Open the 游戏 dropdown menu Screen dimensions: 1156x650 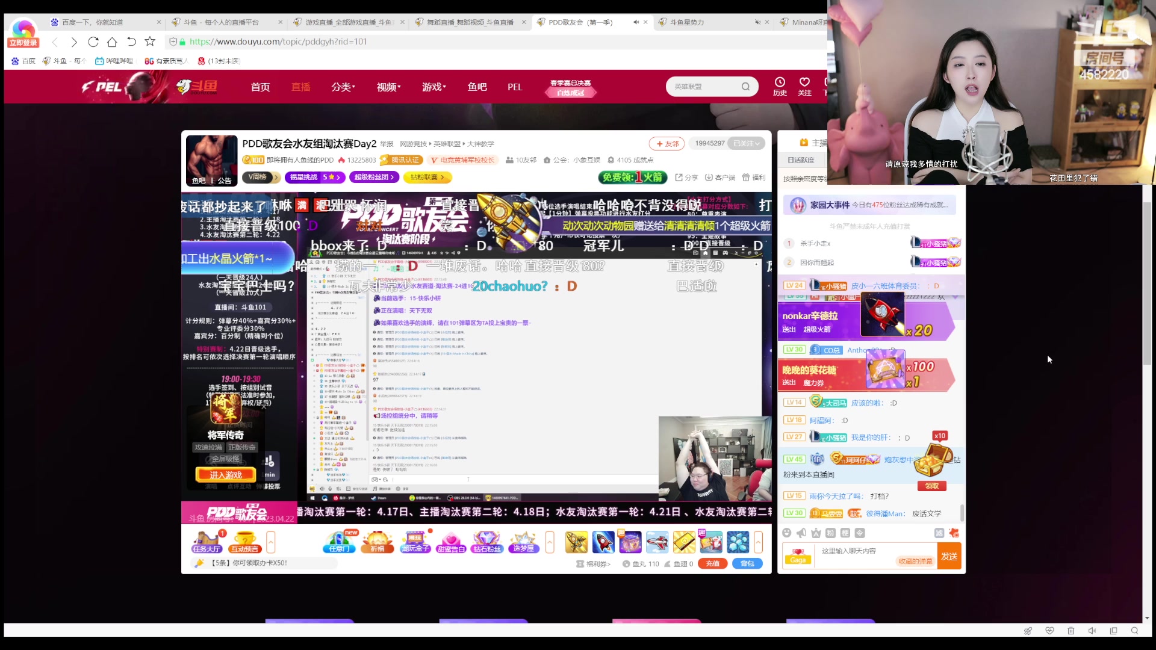click(434, 87)
